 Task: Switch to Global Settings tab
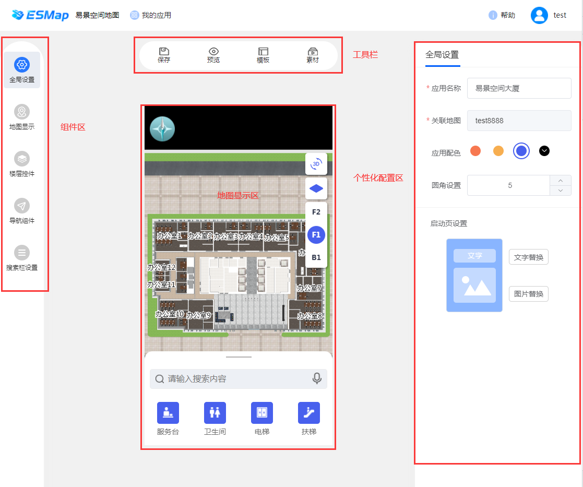pos(442,54)
